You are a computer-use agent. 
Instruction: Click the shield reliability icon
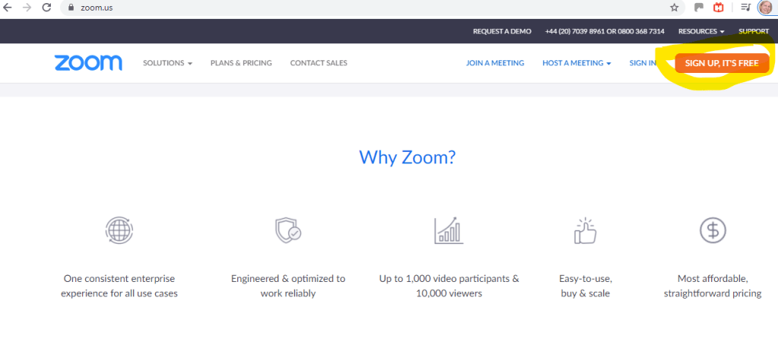pyautogui.click(x=287, y=230)
